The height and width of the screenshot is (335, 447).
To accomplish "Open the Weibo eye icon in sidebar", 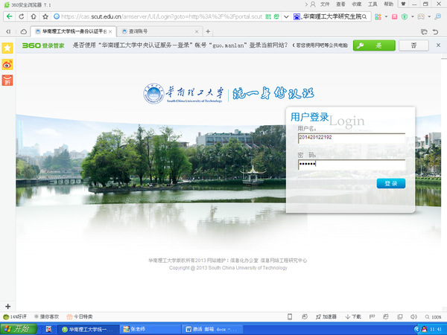I will tap(7, 65).
